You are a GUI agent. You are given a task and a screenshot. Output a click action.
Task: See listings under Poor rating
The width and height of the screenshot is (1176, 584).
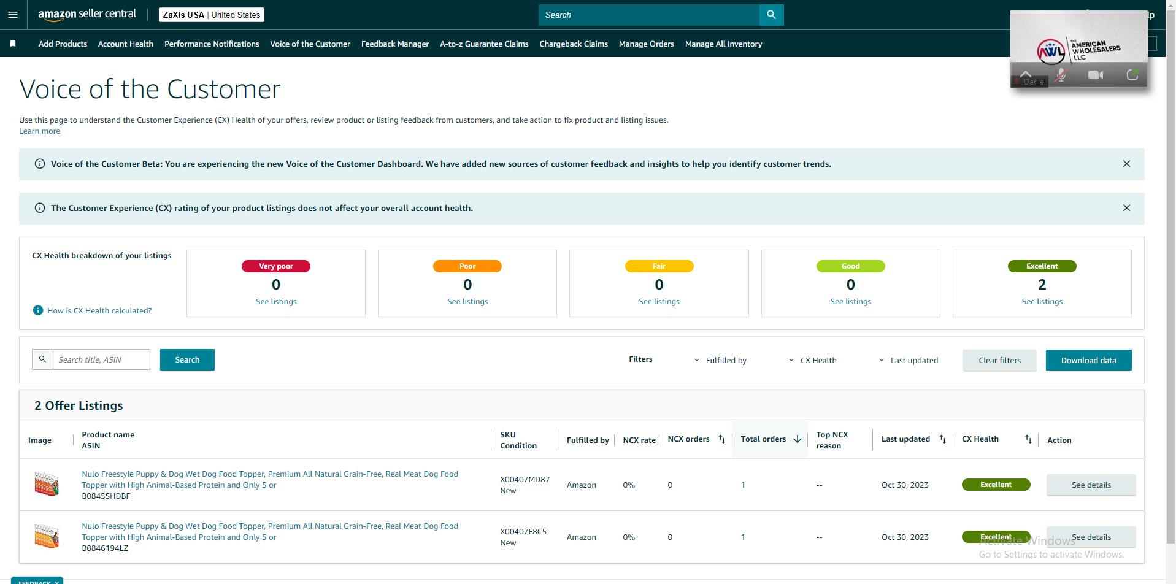467,301
